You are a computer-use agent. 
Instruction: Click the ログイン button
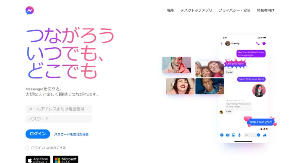tap(38, 134)
